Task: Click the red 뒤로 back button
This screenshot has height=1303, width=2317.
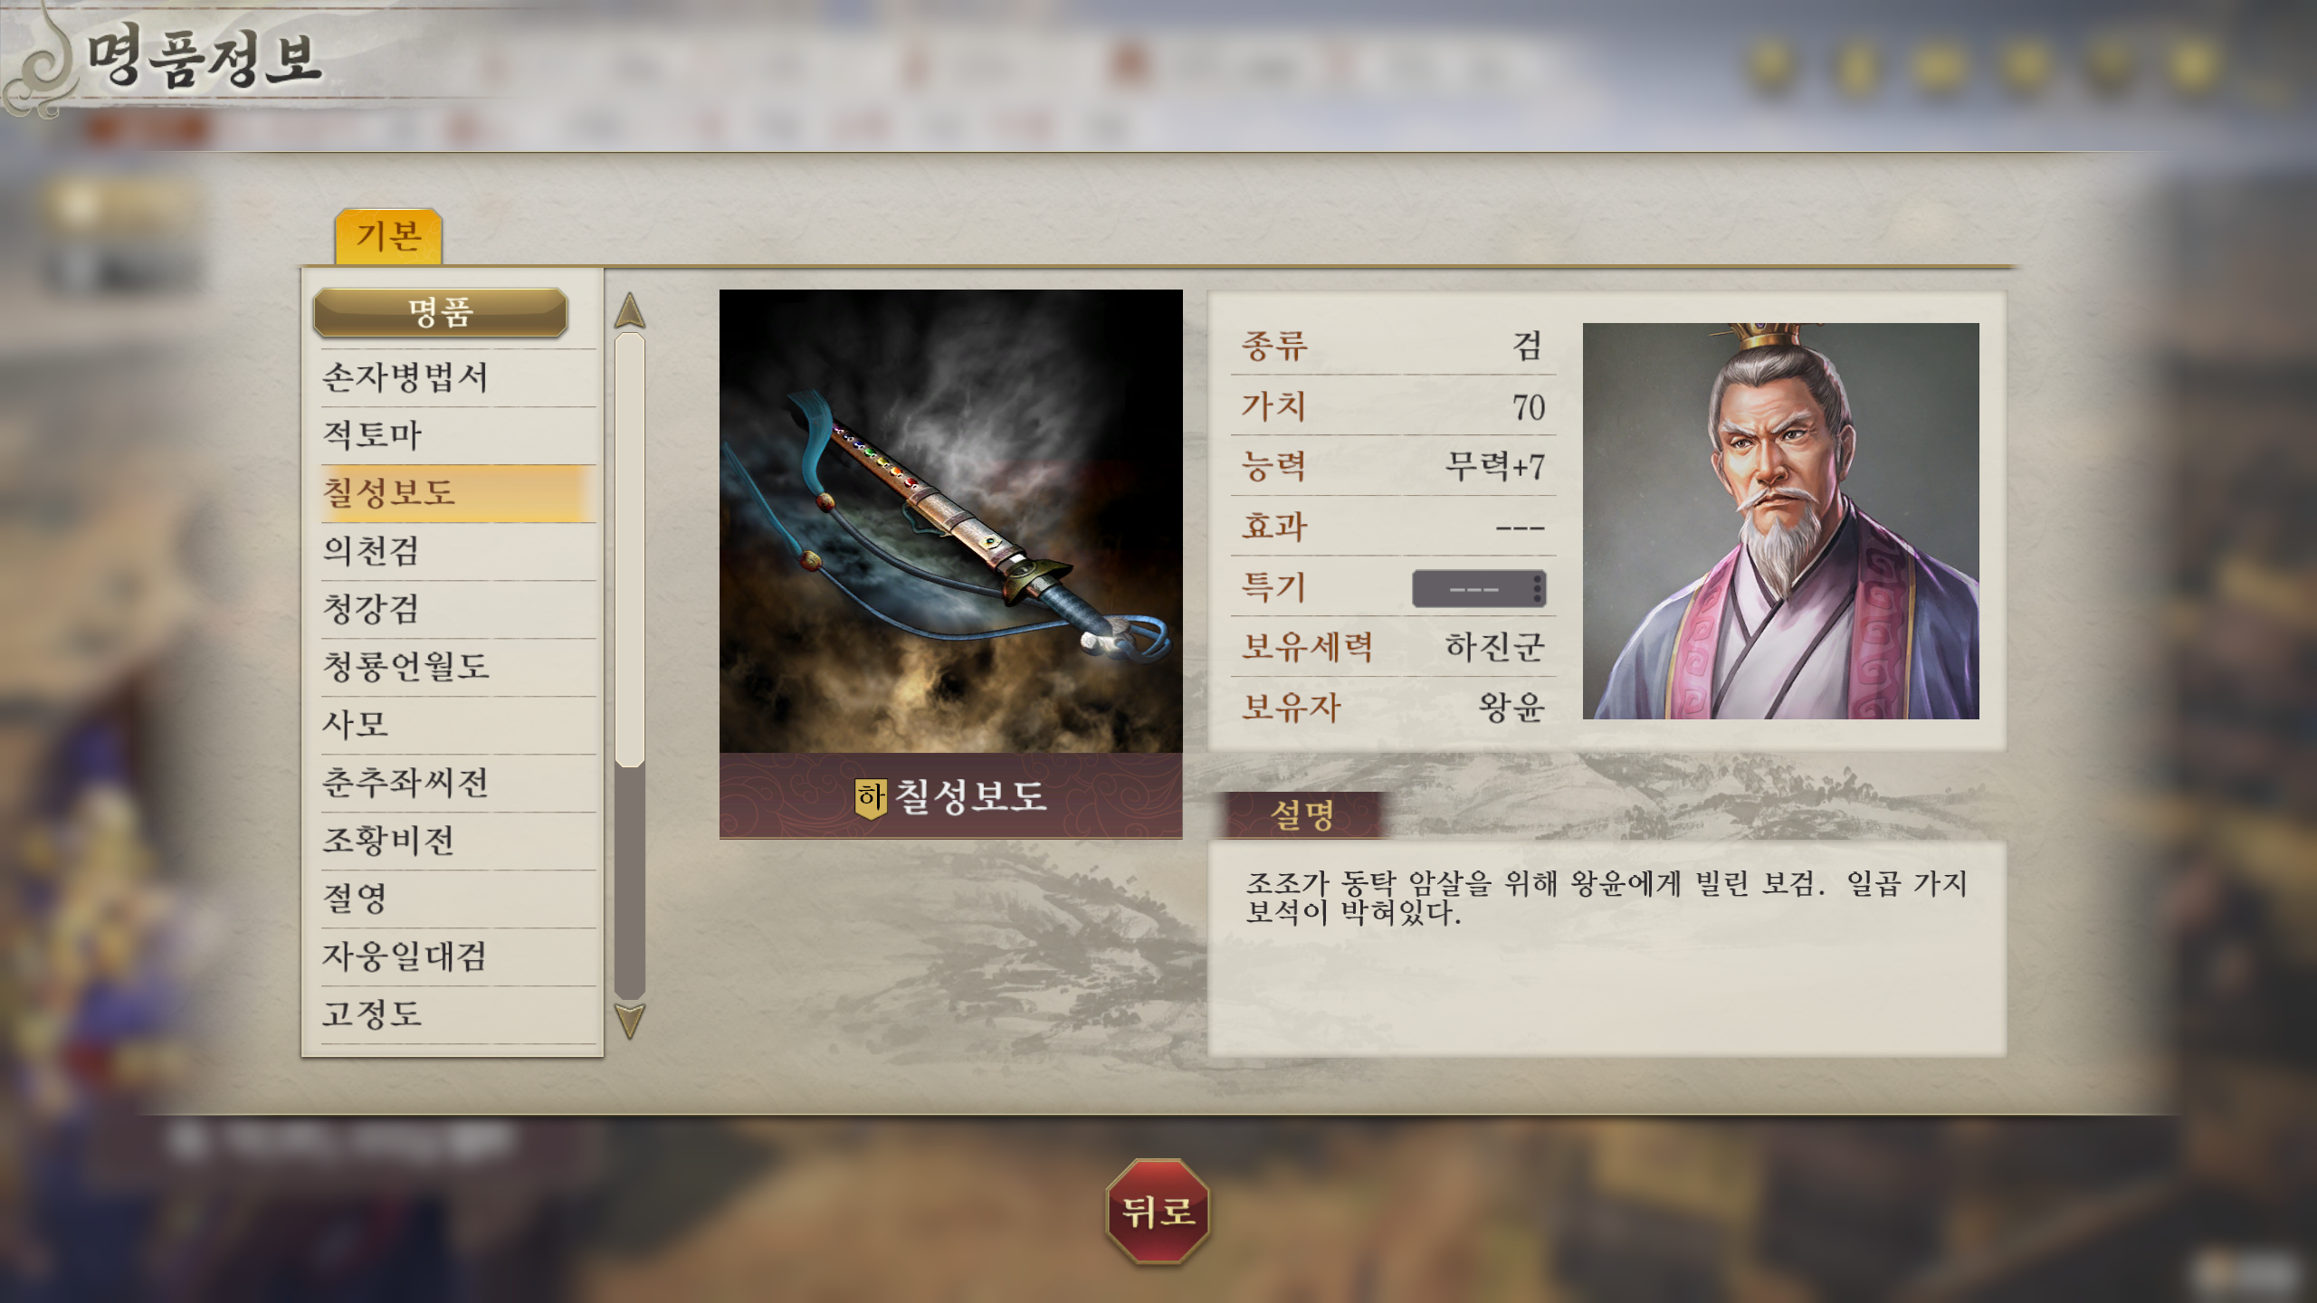Action: click(1158, 1211)
